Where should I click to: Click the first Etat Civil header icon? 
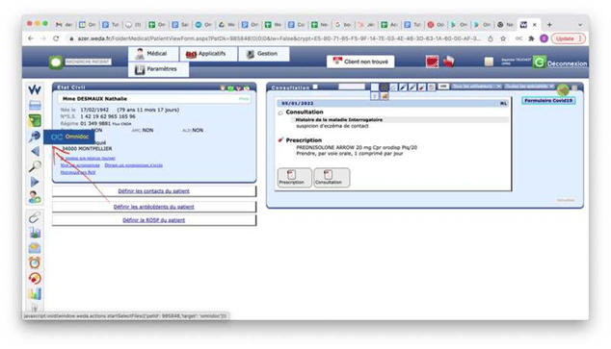[223, 87]
